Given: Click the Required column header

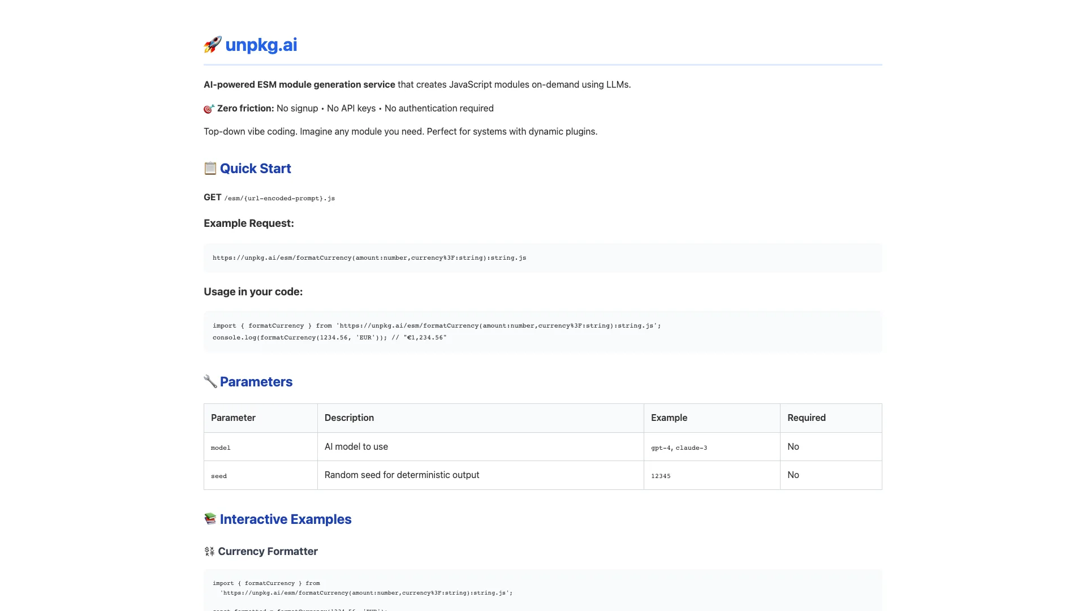Looking at the screenshot, I should tap(831, 418).
